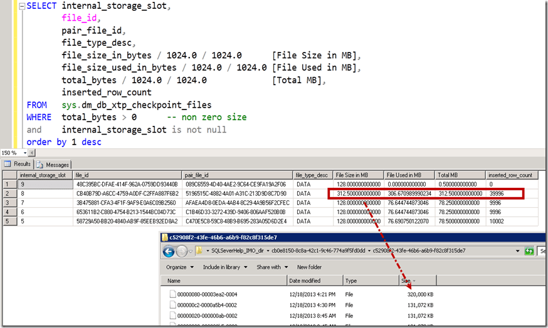Open the Share with dropdown
This screenshot has height=328, width=548.
click(271, 267)
